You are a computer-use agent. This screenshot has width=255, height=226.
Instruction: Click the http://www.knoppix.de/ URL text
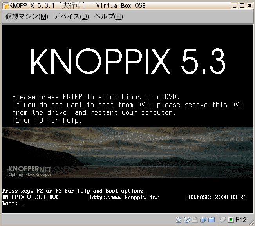(124, 197)
